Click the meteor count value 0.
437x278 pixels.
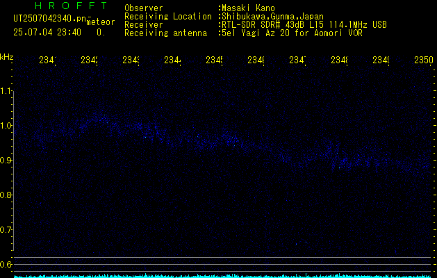101,33
